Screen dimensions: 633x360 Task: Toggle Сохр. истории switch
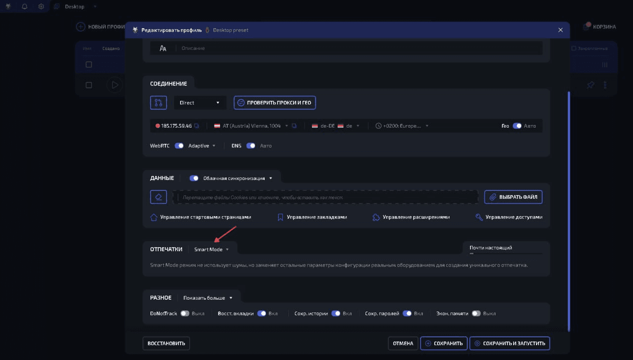(x=336, y=314)
